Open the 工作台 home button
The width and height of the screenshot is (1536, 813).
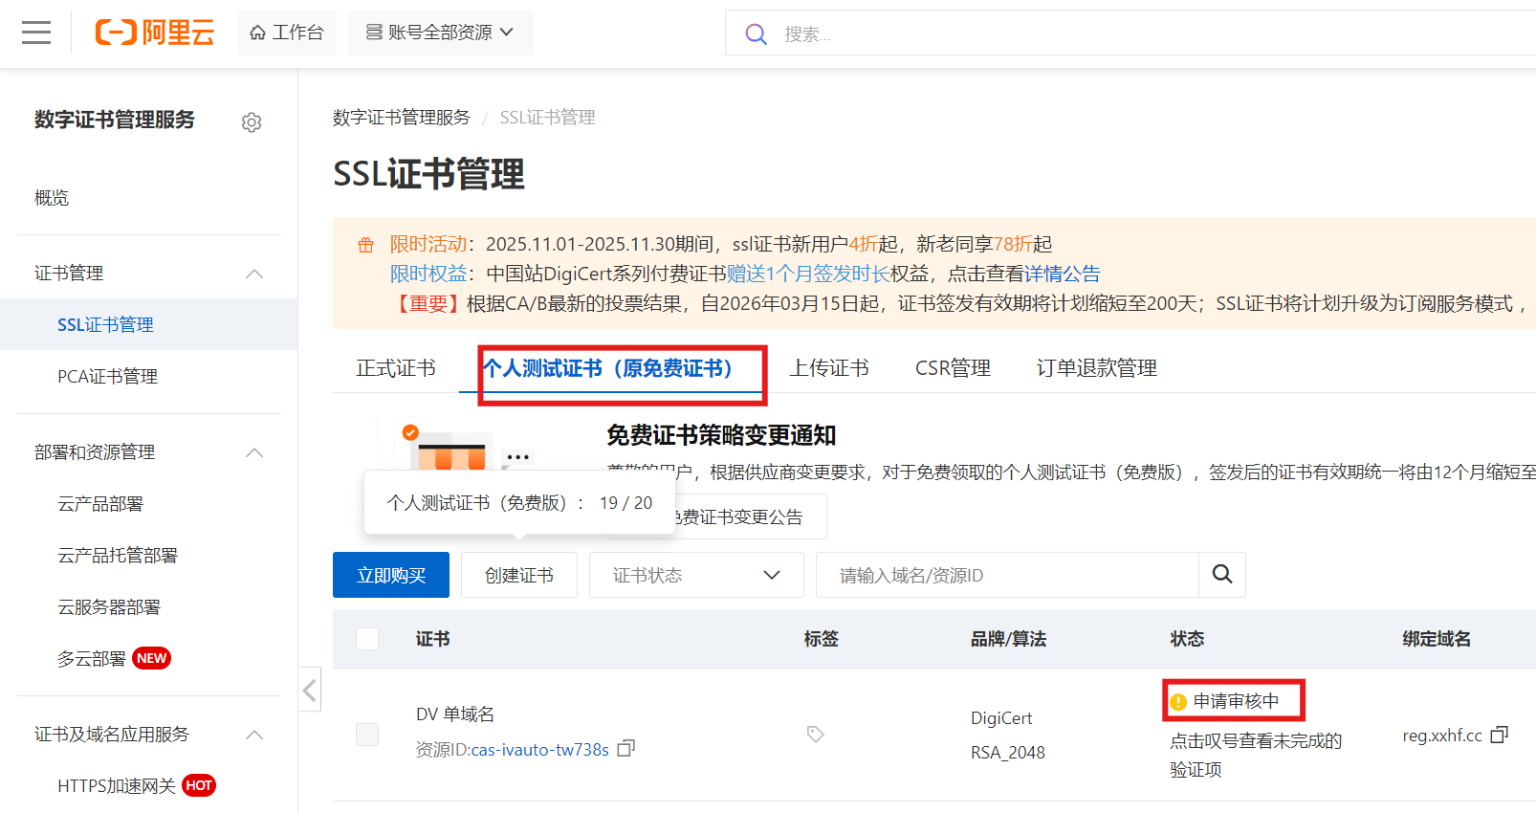point(287,33)
